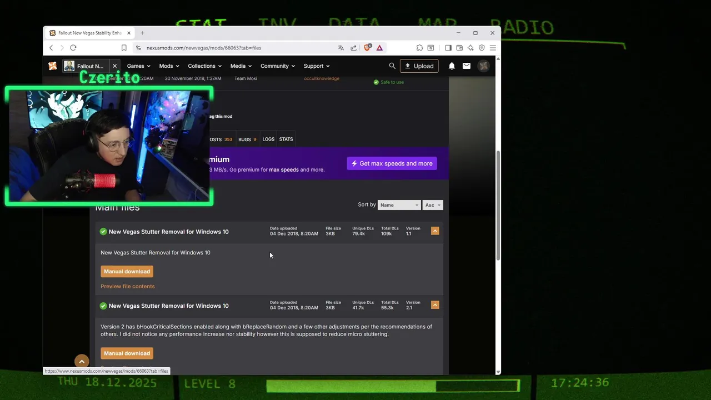Open the Community dropdown menu
711x400 pixels.
pyautogui.click(x=278, y=66)
